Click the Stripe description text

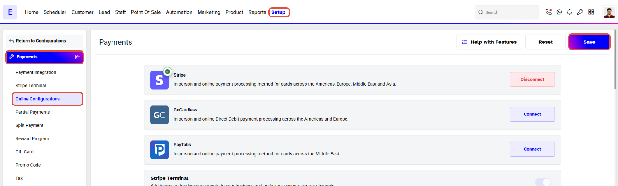tap(285, 84)
